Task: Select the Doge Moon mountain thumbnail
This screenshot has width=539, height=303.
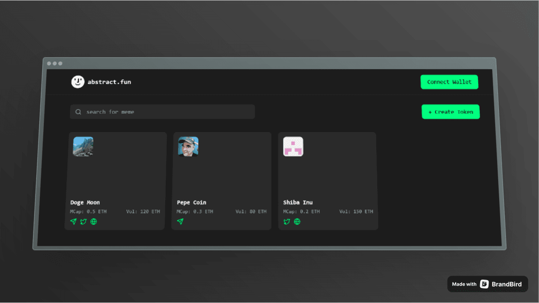Action: pyautogui.click(x=83, y=147)
